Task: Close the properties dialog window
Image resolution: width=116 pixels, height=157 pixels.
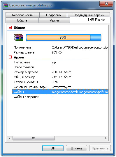Action: 106,4
